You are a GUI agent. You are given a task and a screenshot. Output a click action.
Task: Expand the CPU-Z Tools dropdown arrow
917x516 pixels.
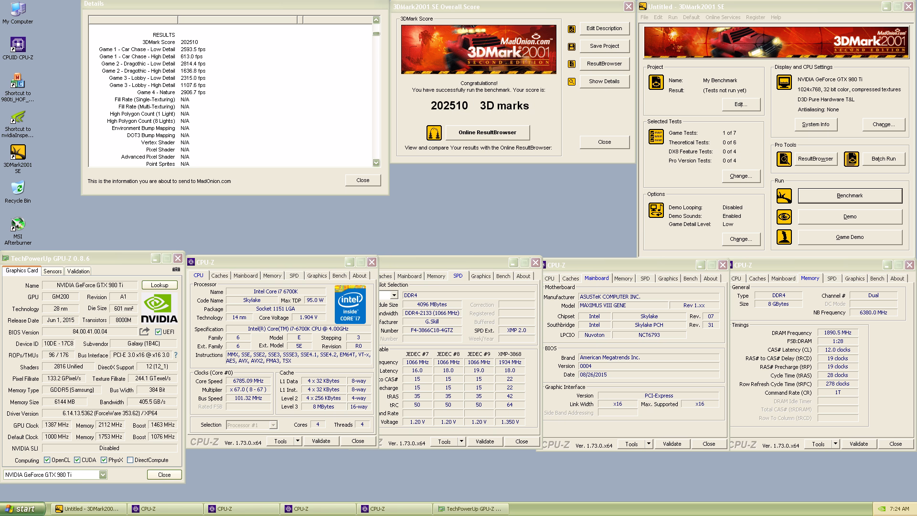click(x=298, y=441)
